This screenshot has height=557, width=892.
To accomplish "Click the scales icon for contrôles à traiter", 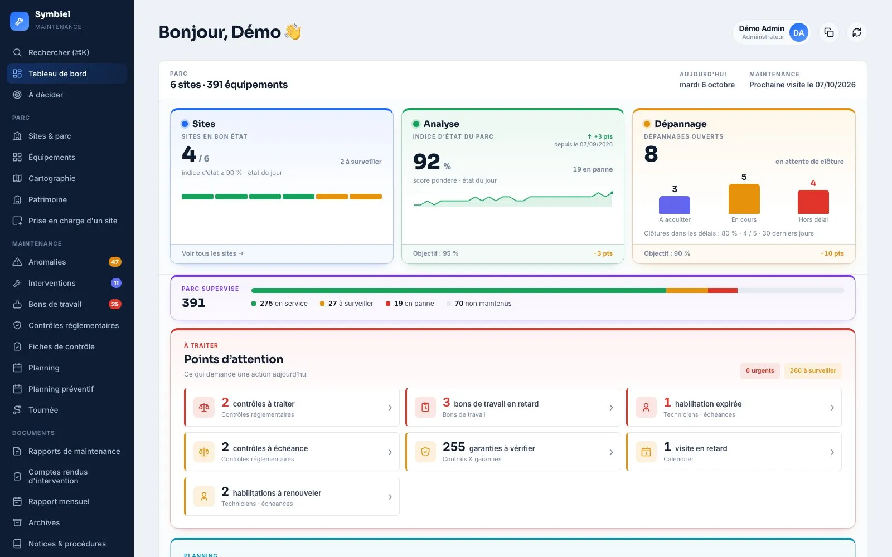I will [x=204, y=407].
